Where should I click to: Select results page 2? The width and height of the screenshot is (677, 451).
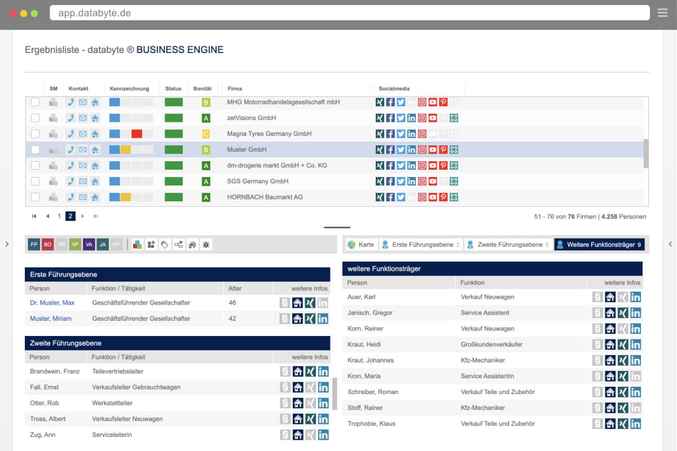(x=71, y=216)
